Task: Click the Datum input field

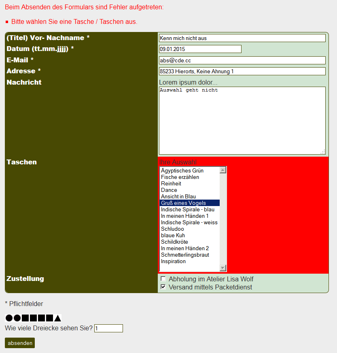Action: [x=200, y=49]
